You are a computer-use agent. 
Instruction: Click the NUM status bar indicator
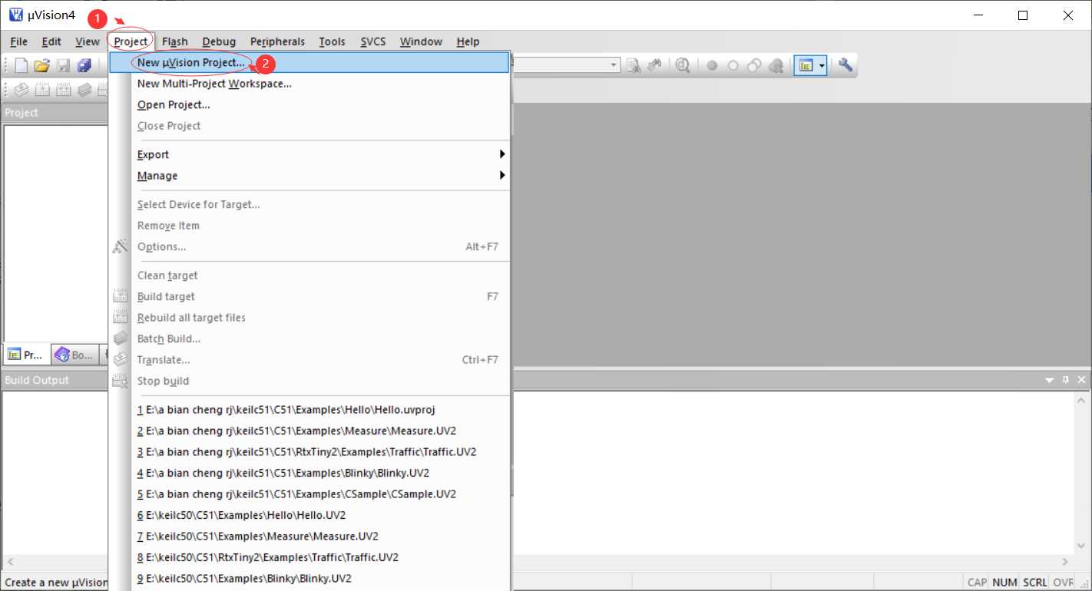pos(1004,583)
